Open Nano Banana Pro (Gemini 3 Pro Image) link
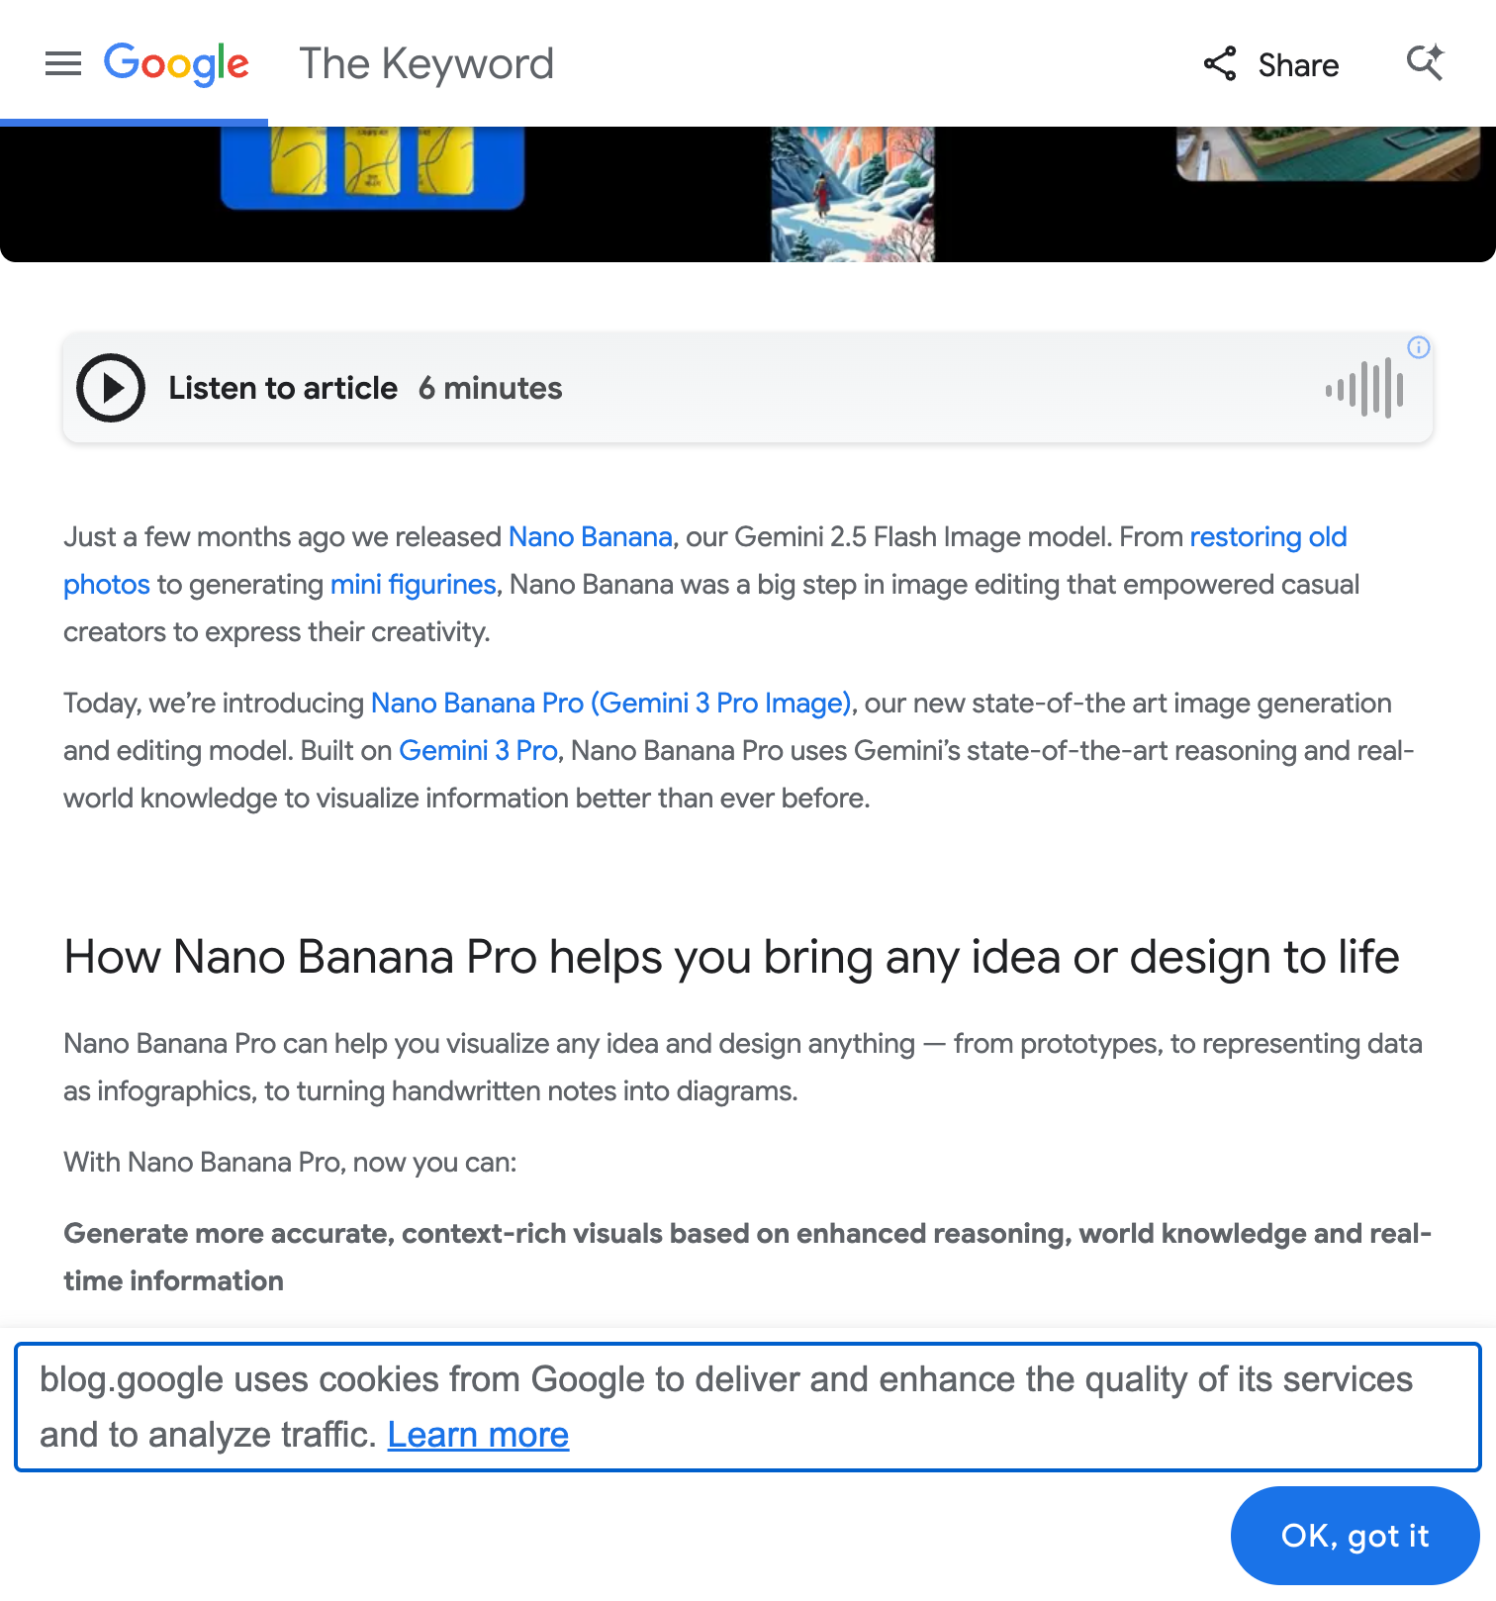The image size is (1496, 1601). click(x=610, y=703)
